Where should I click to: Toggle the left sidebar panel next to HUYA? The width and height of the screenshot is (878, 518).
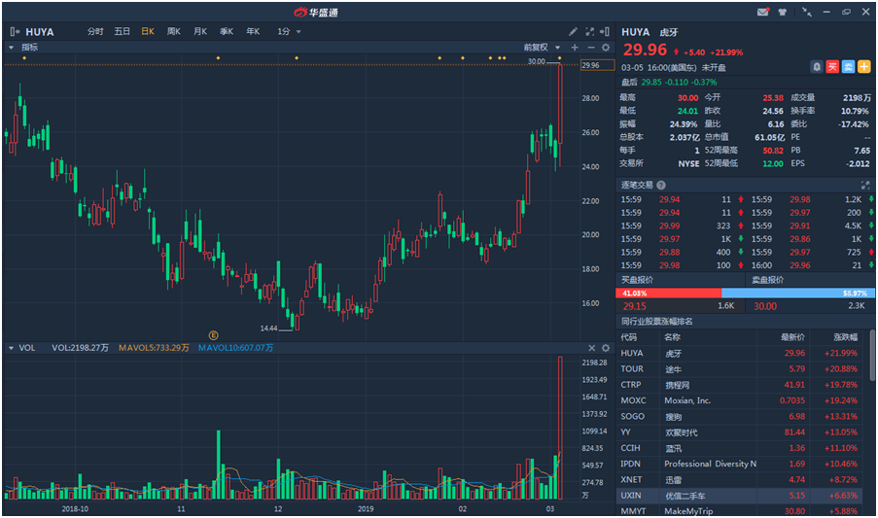(x=15, y=31)
